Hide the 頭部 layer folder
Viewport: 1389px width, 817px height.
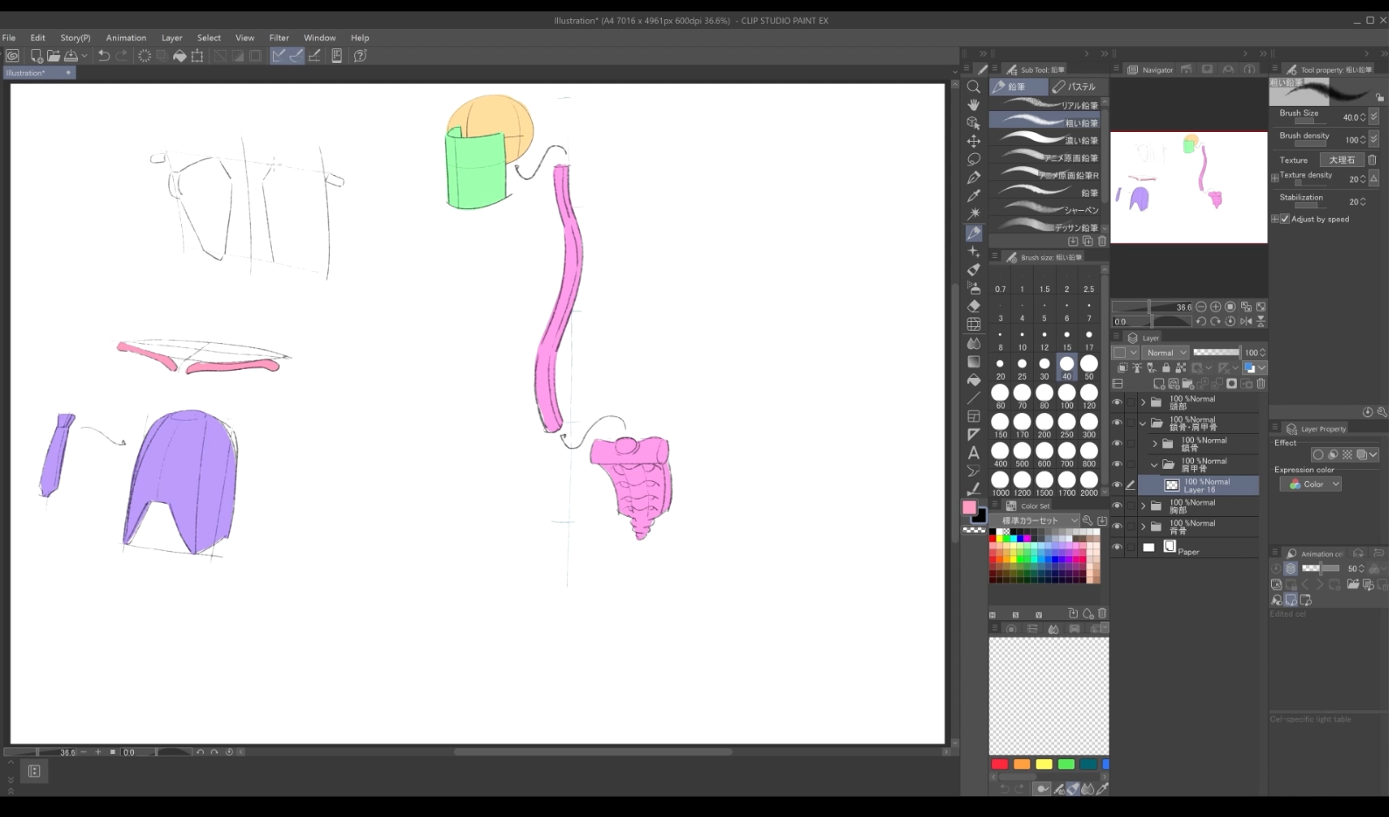pyautogui.click(x=1117, y=402)
